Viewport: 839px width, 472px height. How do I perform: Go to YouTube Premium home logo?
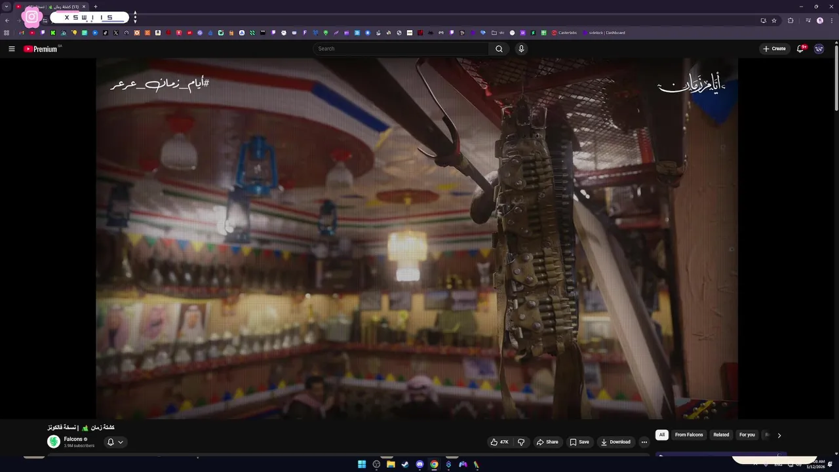[41, 49]
